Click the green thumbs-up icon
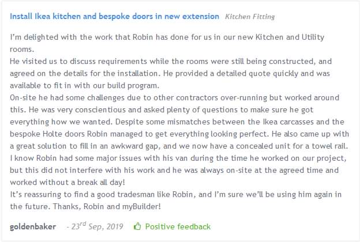 (137, 226)
